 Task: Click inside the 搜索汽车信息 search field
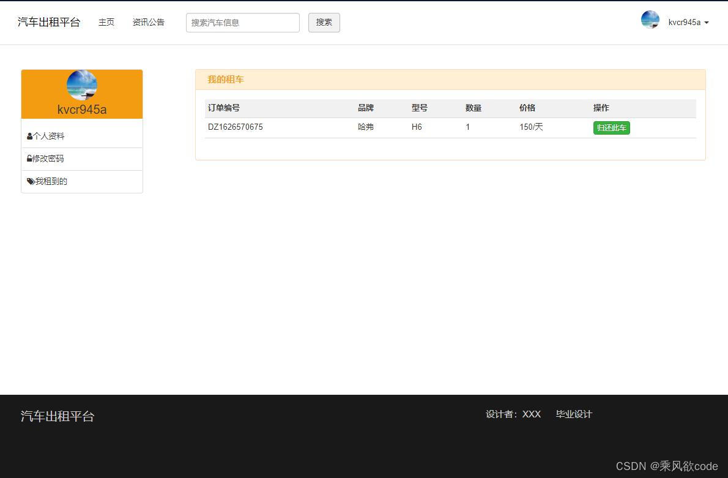point(242,23)
